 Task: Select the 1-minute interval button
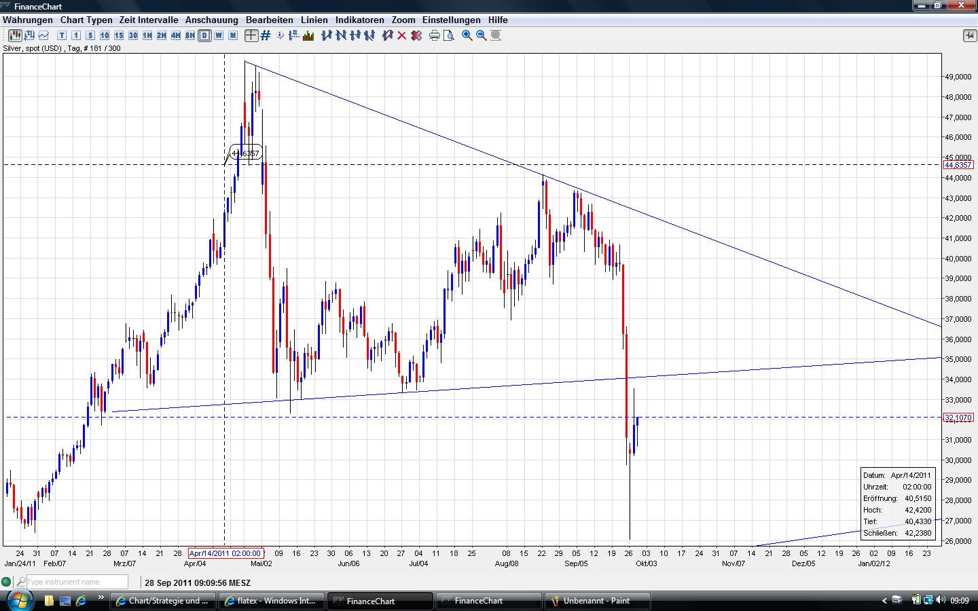coord(76,35)
